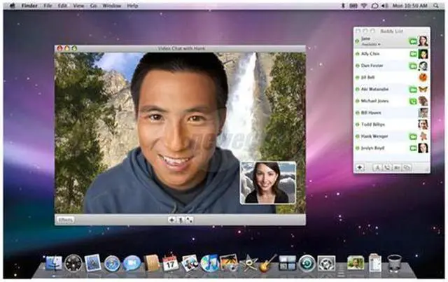
Task: Select buddy Aki Watanabe
Action: pyautogui.click(x=391, y=89)
